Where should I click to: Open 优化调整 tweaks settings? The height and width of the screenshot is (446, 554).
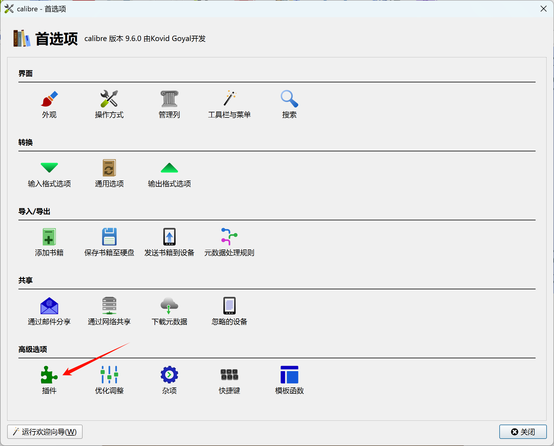(109, 380)
